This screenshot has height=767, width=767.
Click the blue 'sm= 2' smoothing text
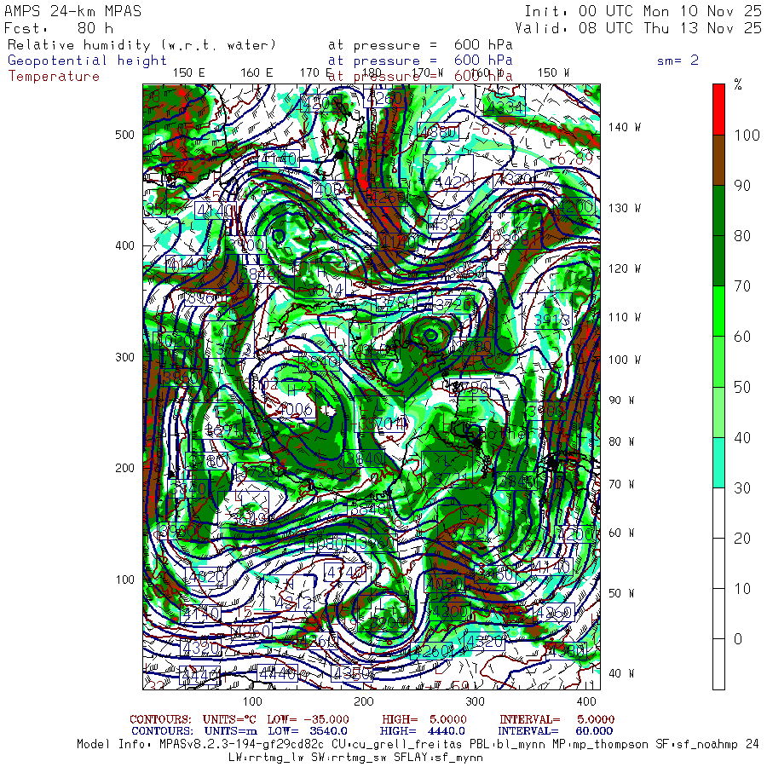coord(678,61)
